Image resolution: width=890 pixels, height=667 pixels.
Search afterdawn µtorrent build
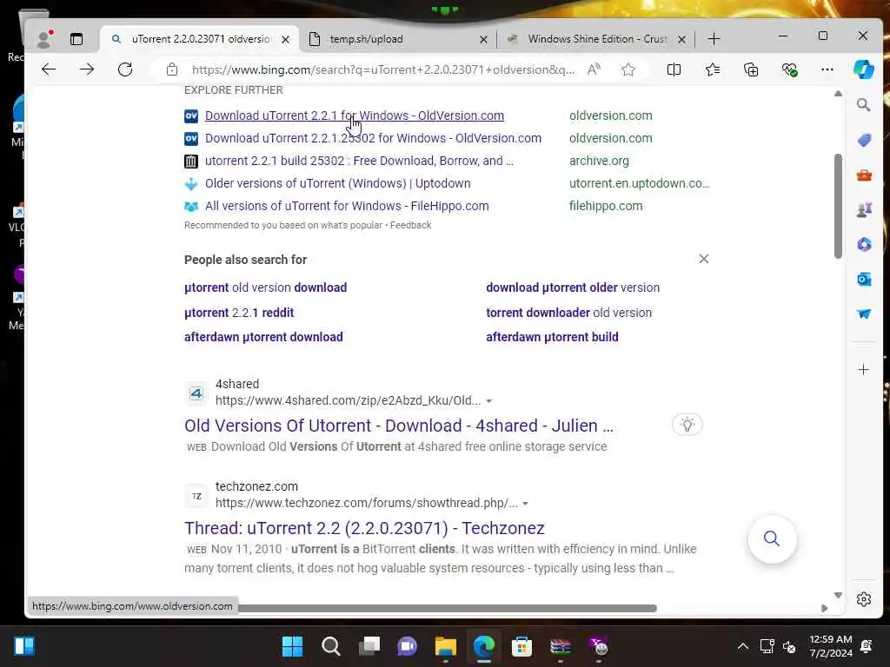(x=552, y=337)
